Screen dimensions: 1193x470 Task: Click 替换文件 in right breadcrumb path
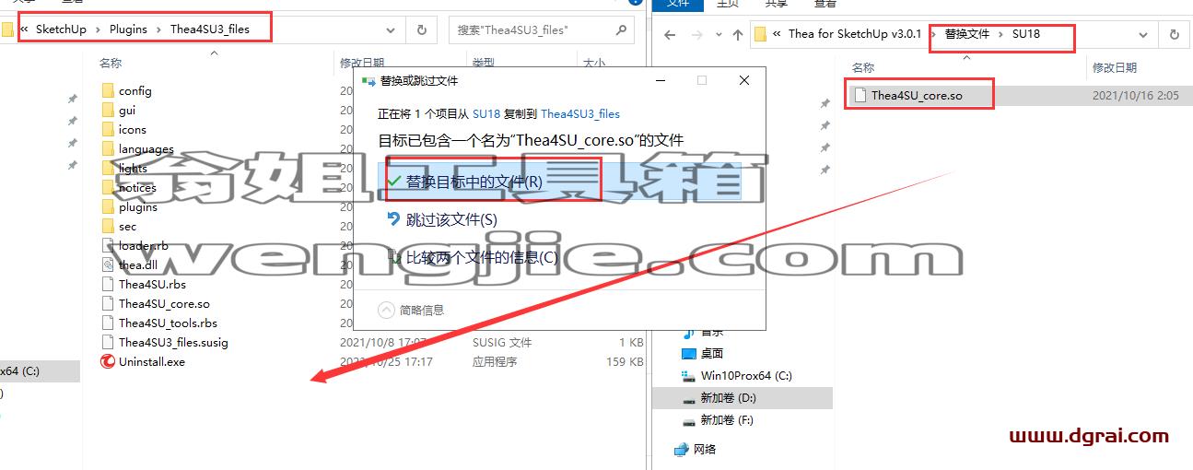[x=966, y=34]
